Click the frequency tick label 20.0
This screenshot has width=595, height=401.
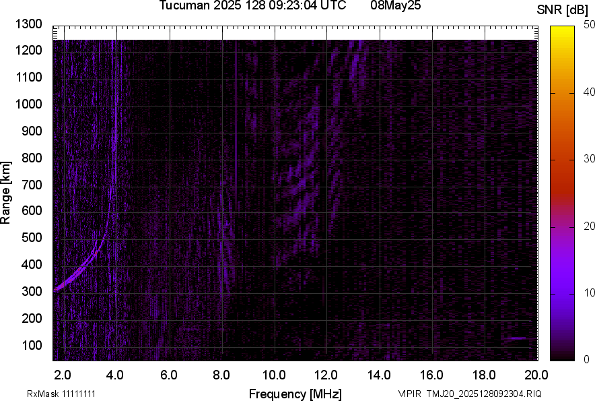(536, 375)
